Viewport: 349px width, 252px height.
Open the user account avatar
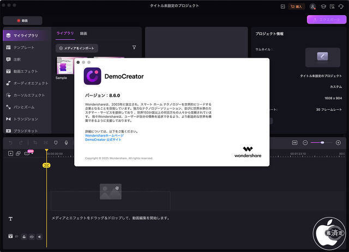[x=312, y=7]
